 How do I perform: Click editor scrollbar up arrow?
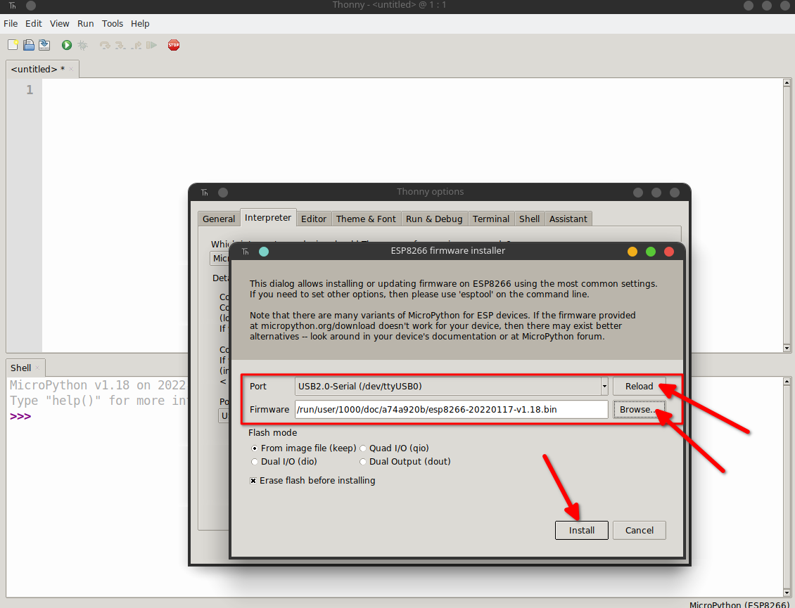[x=787, y=82]
